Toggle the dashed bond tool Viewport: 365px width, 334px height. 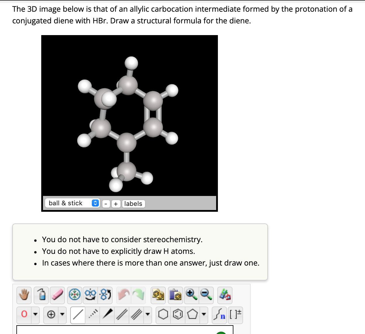coord(92,315)
